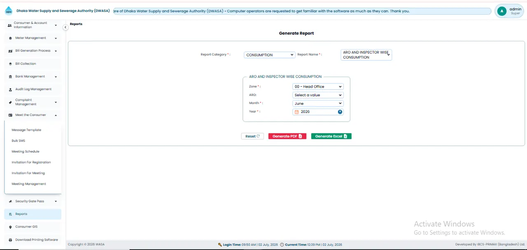Open the Report Category dropdown
This screenshot has width=527, height=250.
[x=270, y=55]
